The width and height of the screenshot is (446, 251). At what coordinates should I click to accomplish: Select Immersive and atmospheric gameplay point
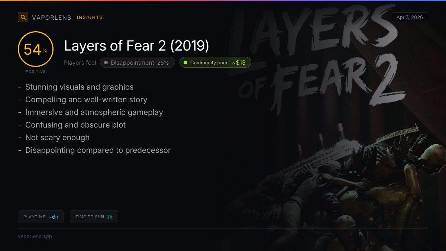pos(94,112)
